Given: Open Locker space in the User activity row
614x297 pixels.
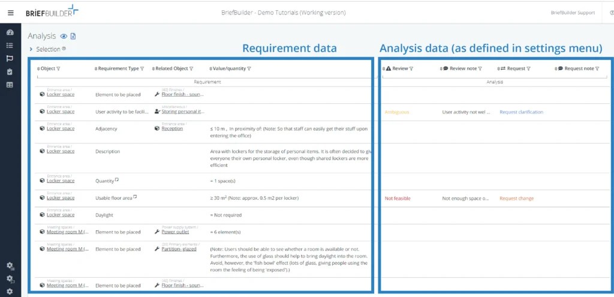Looking at the screenshot, I should [61, 112].
